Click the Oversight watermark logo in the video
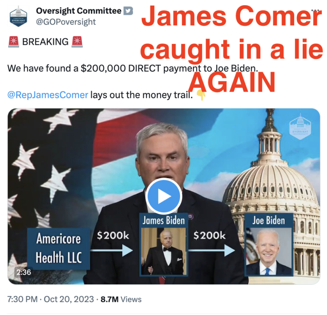The width and height of the screenshot is (327, 315). click(x=300, y=127)
